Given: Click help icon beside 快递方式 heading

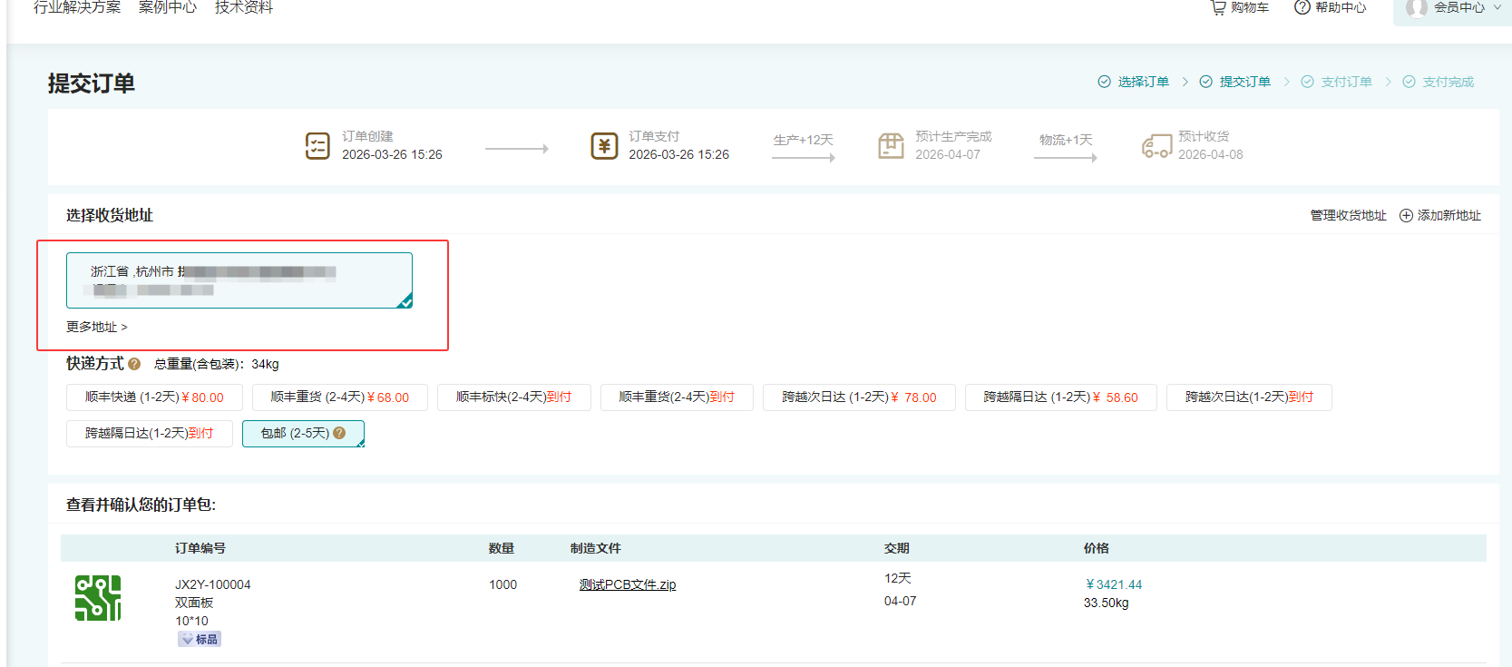Looking at the screenshot, I should pos(134,364).
